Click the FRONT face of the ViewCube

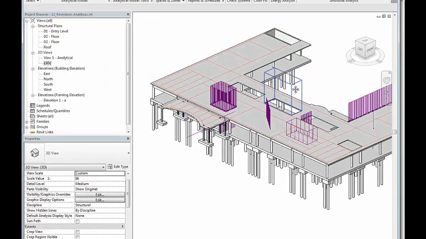point(370,50)
